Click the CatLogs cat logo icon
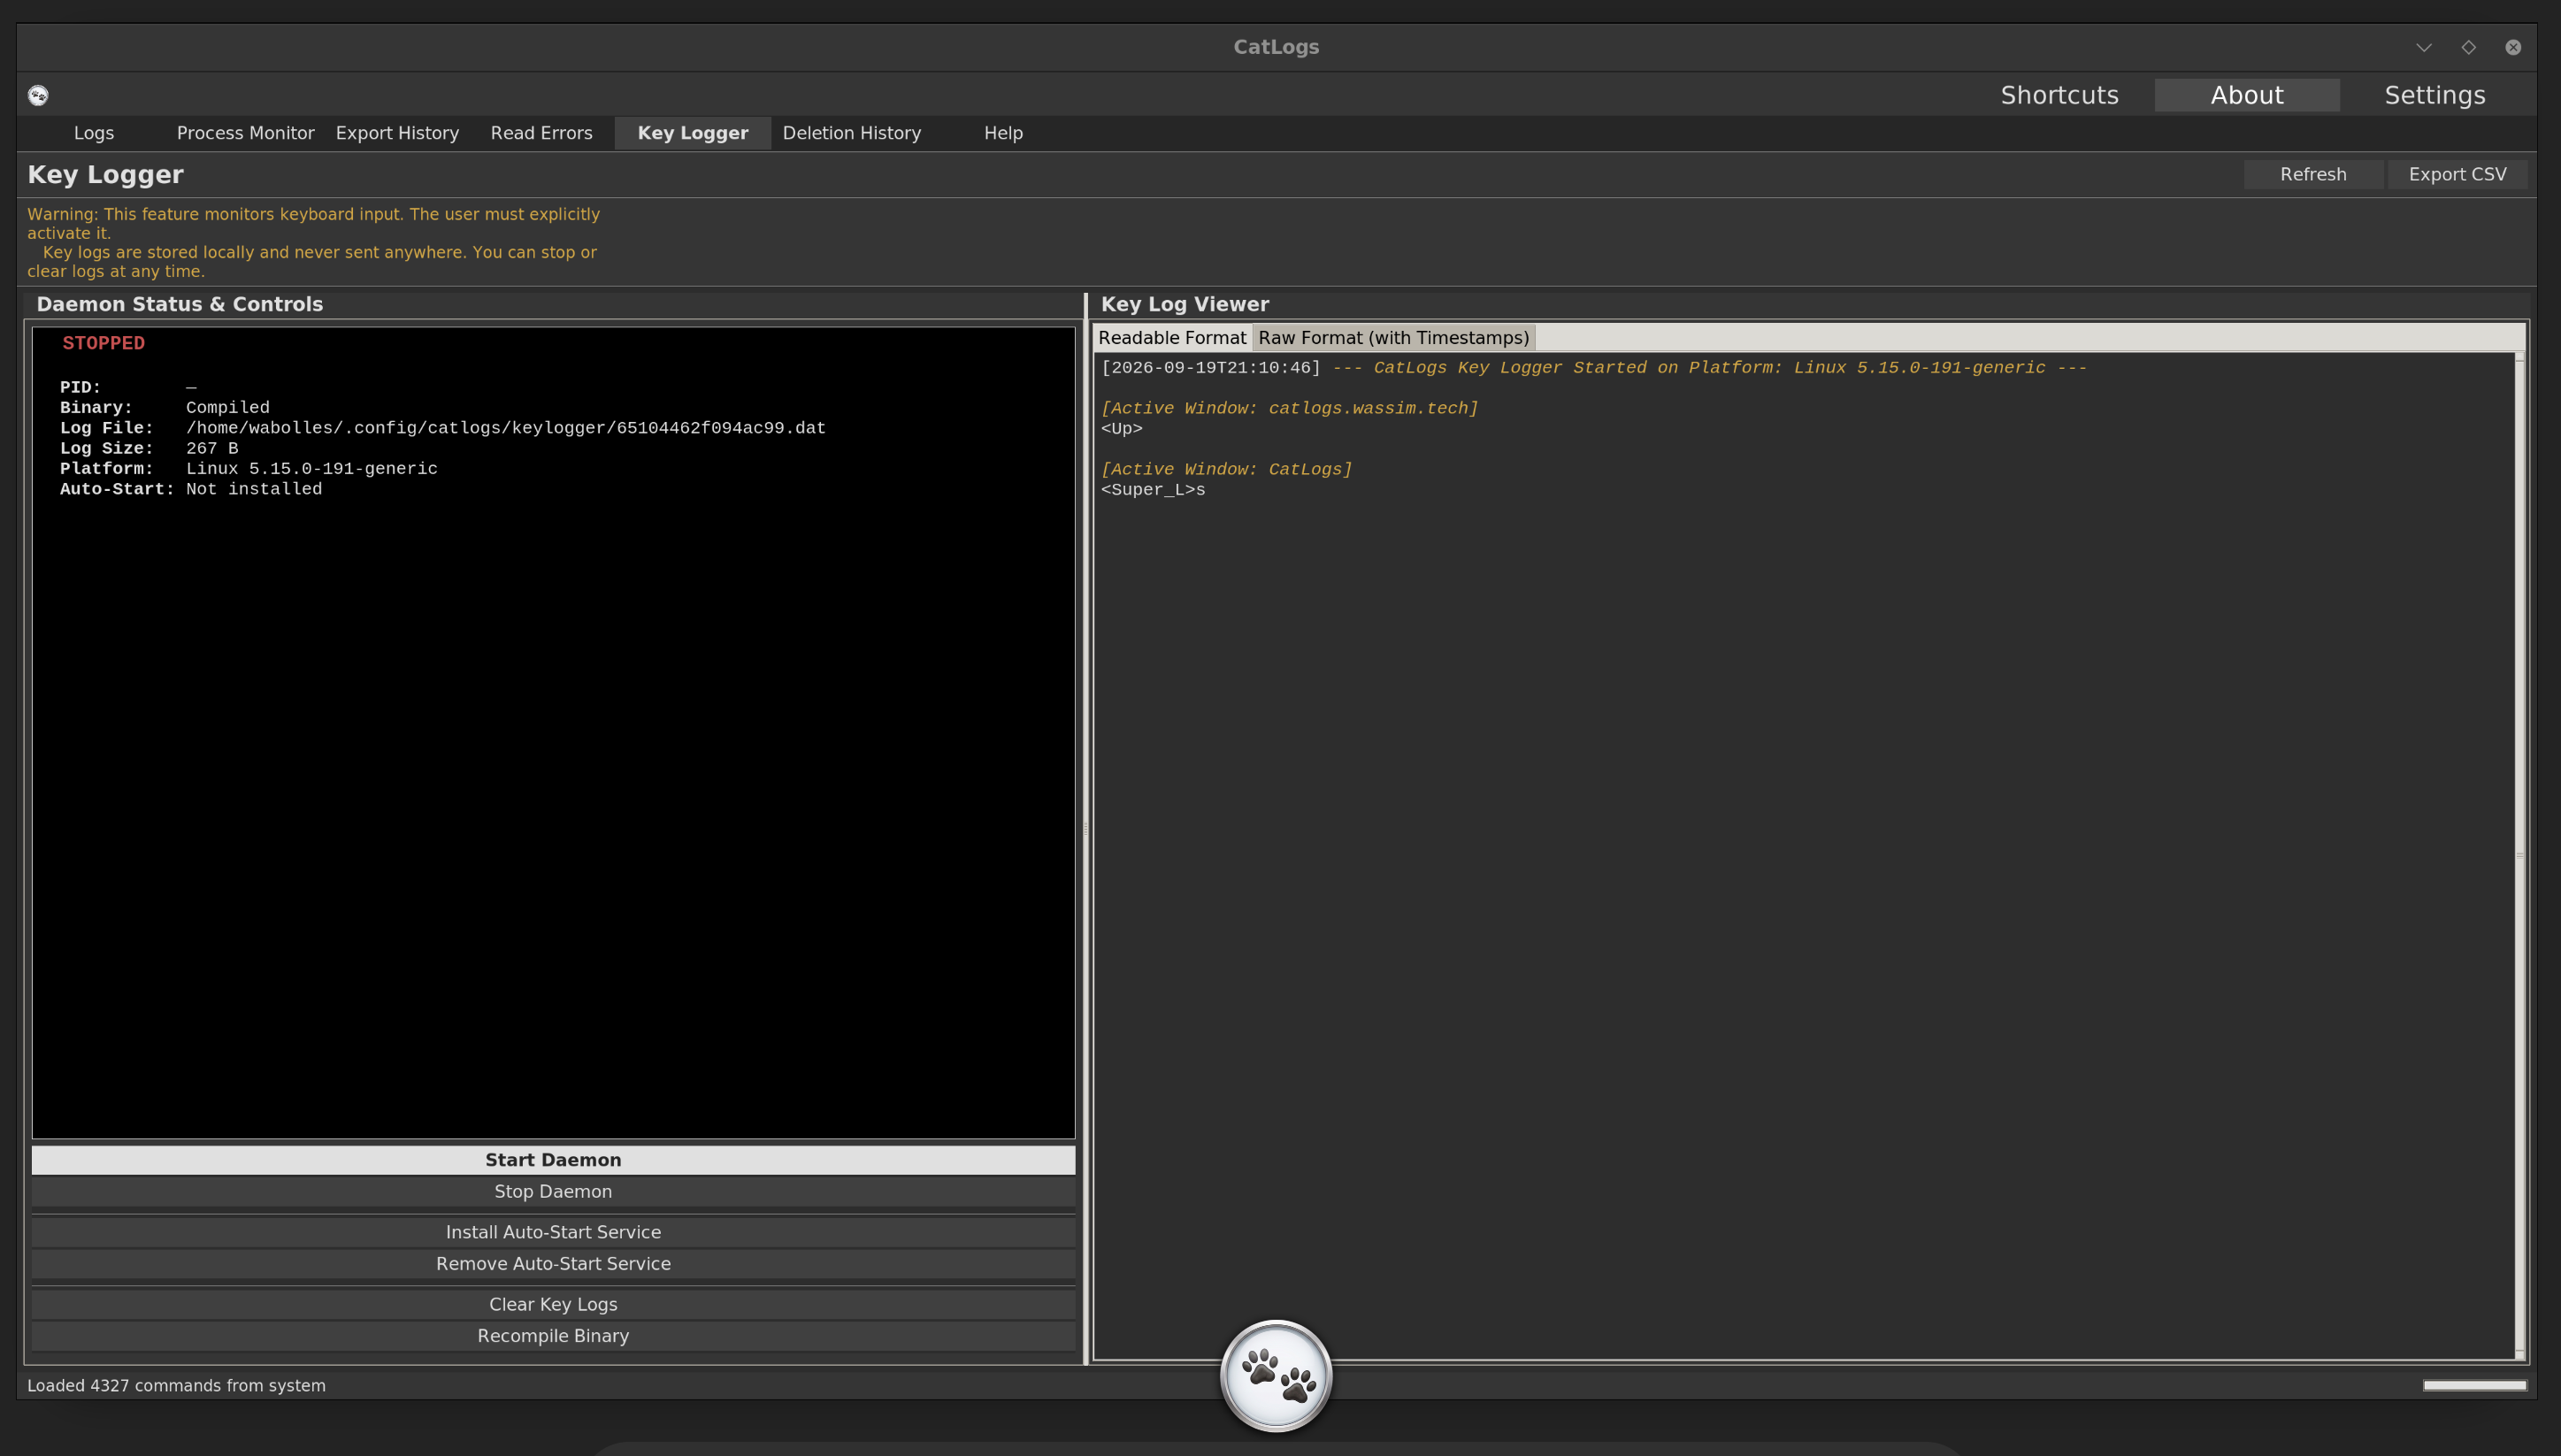Screen dimensions: 2561x1456 pos(38,95)
